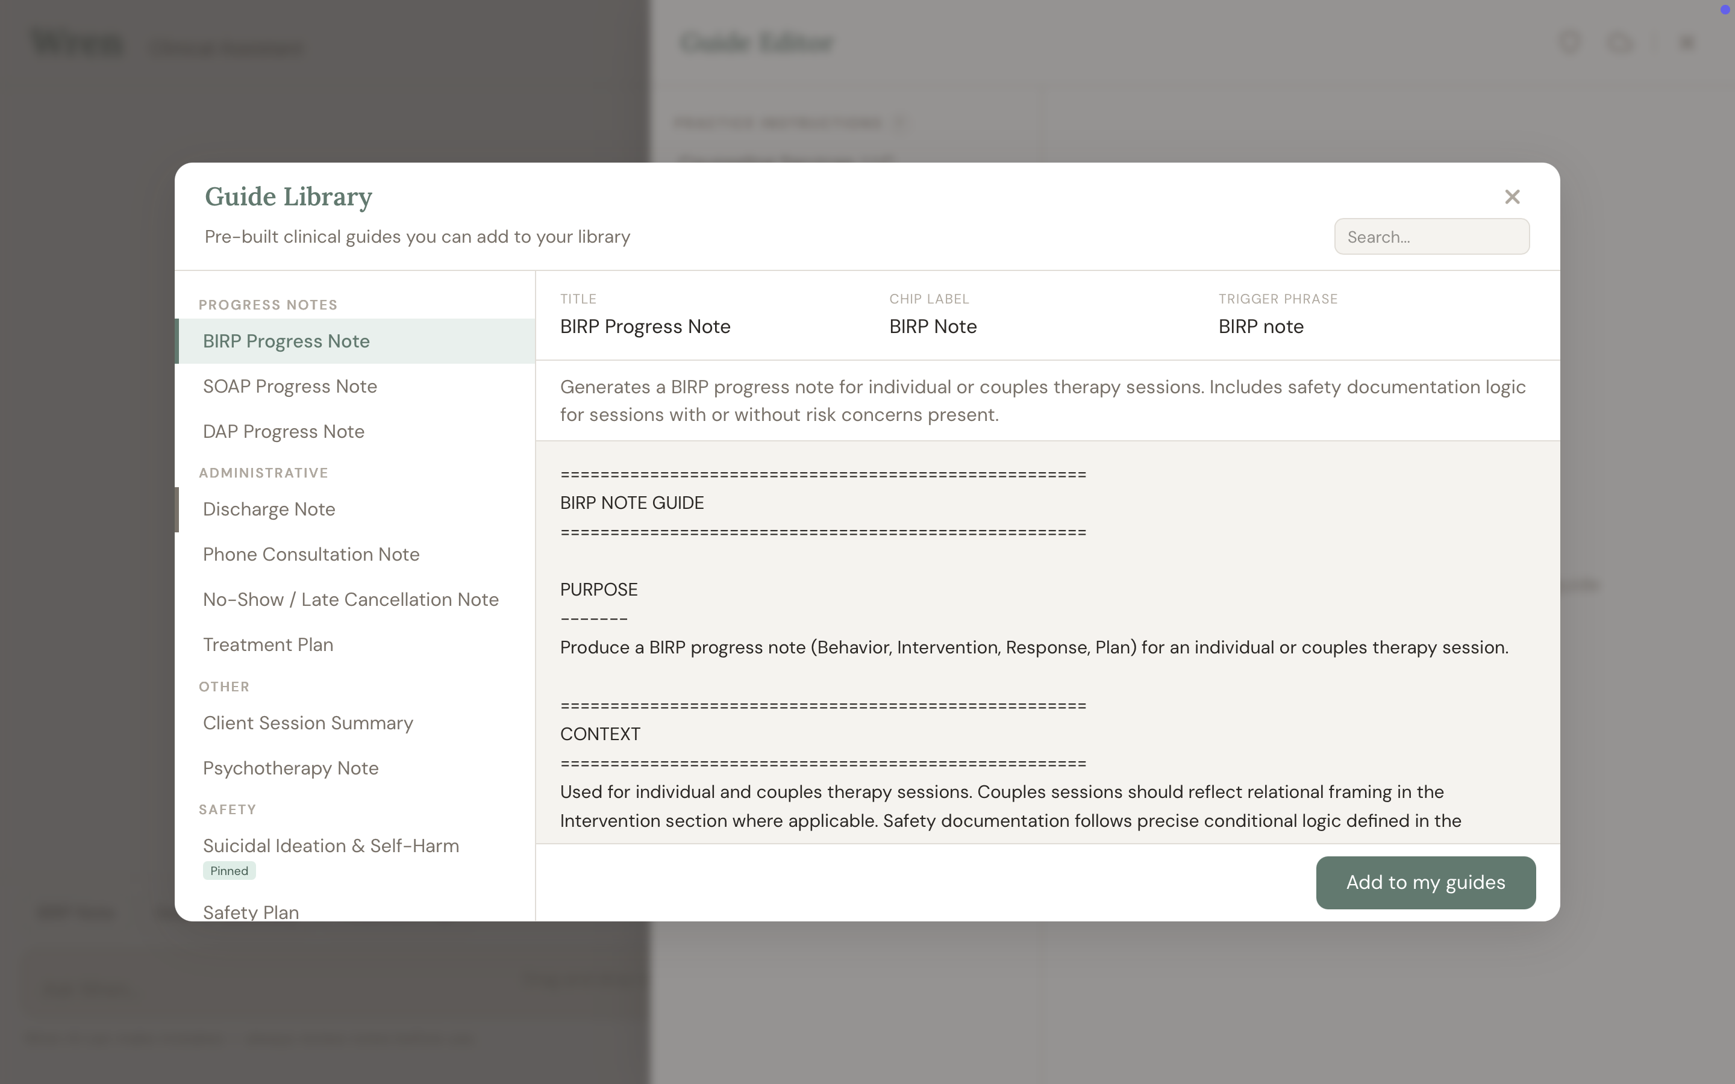Click Add to my guides button
1735x1084 pixels.
[x=1425, y=882]
